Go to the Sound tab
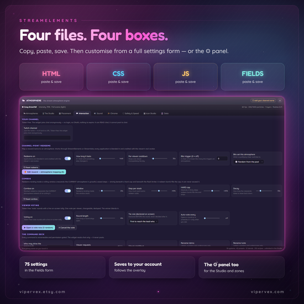The image size is (304, 304). coord(98,113)
